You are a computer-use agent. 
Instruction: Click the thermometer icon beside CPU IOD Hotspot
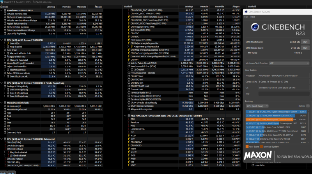pyautogui.click(x=5, y=159)
